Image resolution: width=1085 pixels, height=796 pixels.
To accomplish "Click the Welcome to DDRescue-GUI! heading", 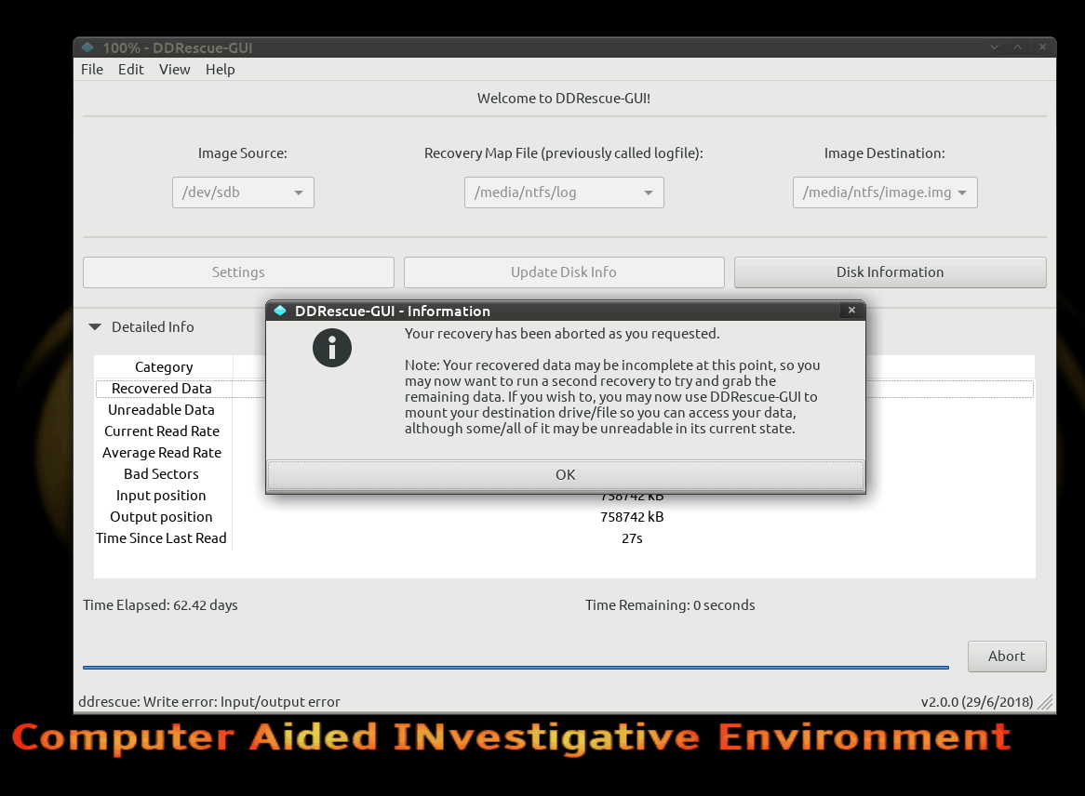I will click(x=564, y=99).
